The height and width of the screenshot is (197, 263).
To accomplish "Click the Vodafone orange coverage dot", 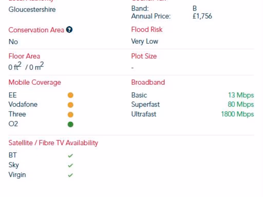I will click(x=70, y=105).
